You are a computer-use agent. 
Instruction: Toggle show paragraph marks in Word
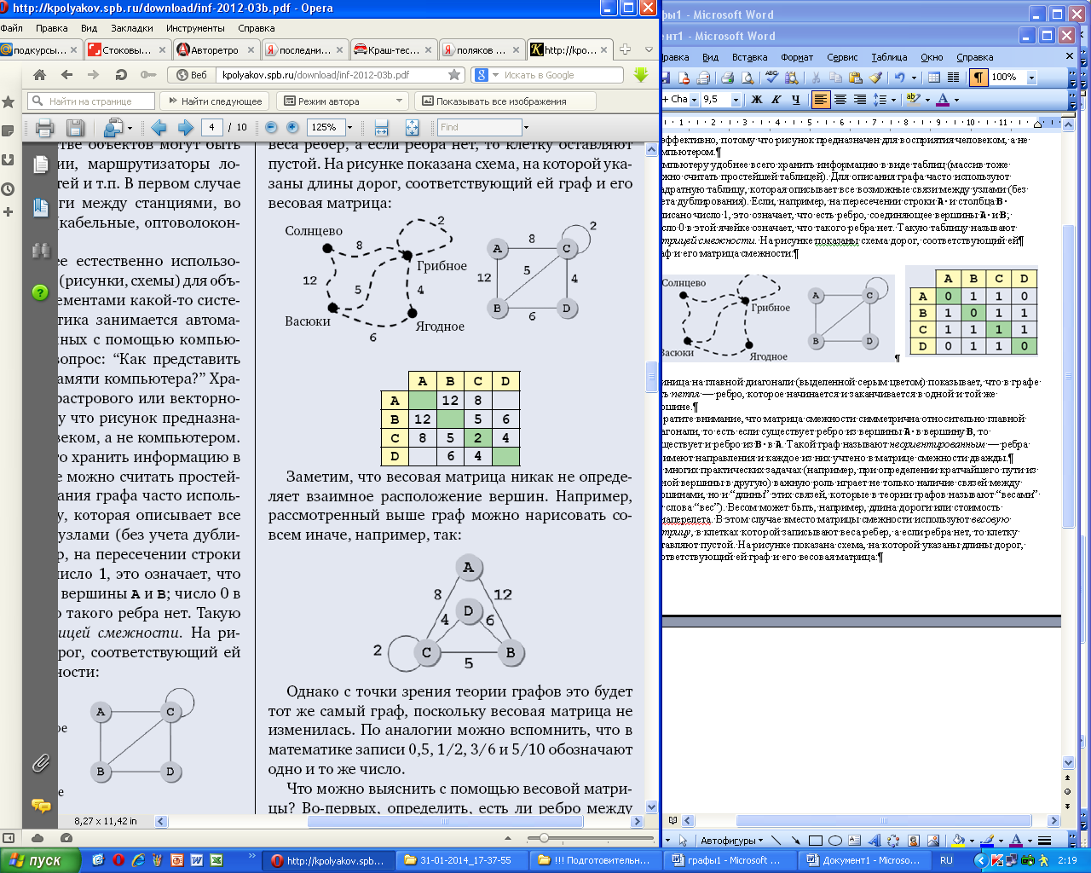(x=978, y=78)
